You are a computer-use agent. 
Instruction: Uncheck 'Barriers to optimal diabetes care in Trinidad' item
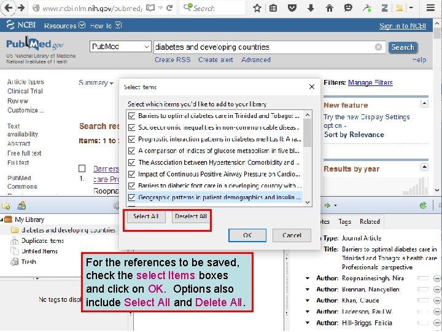point(131,116)
